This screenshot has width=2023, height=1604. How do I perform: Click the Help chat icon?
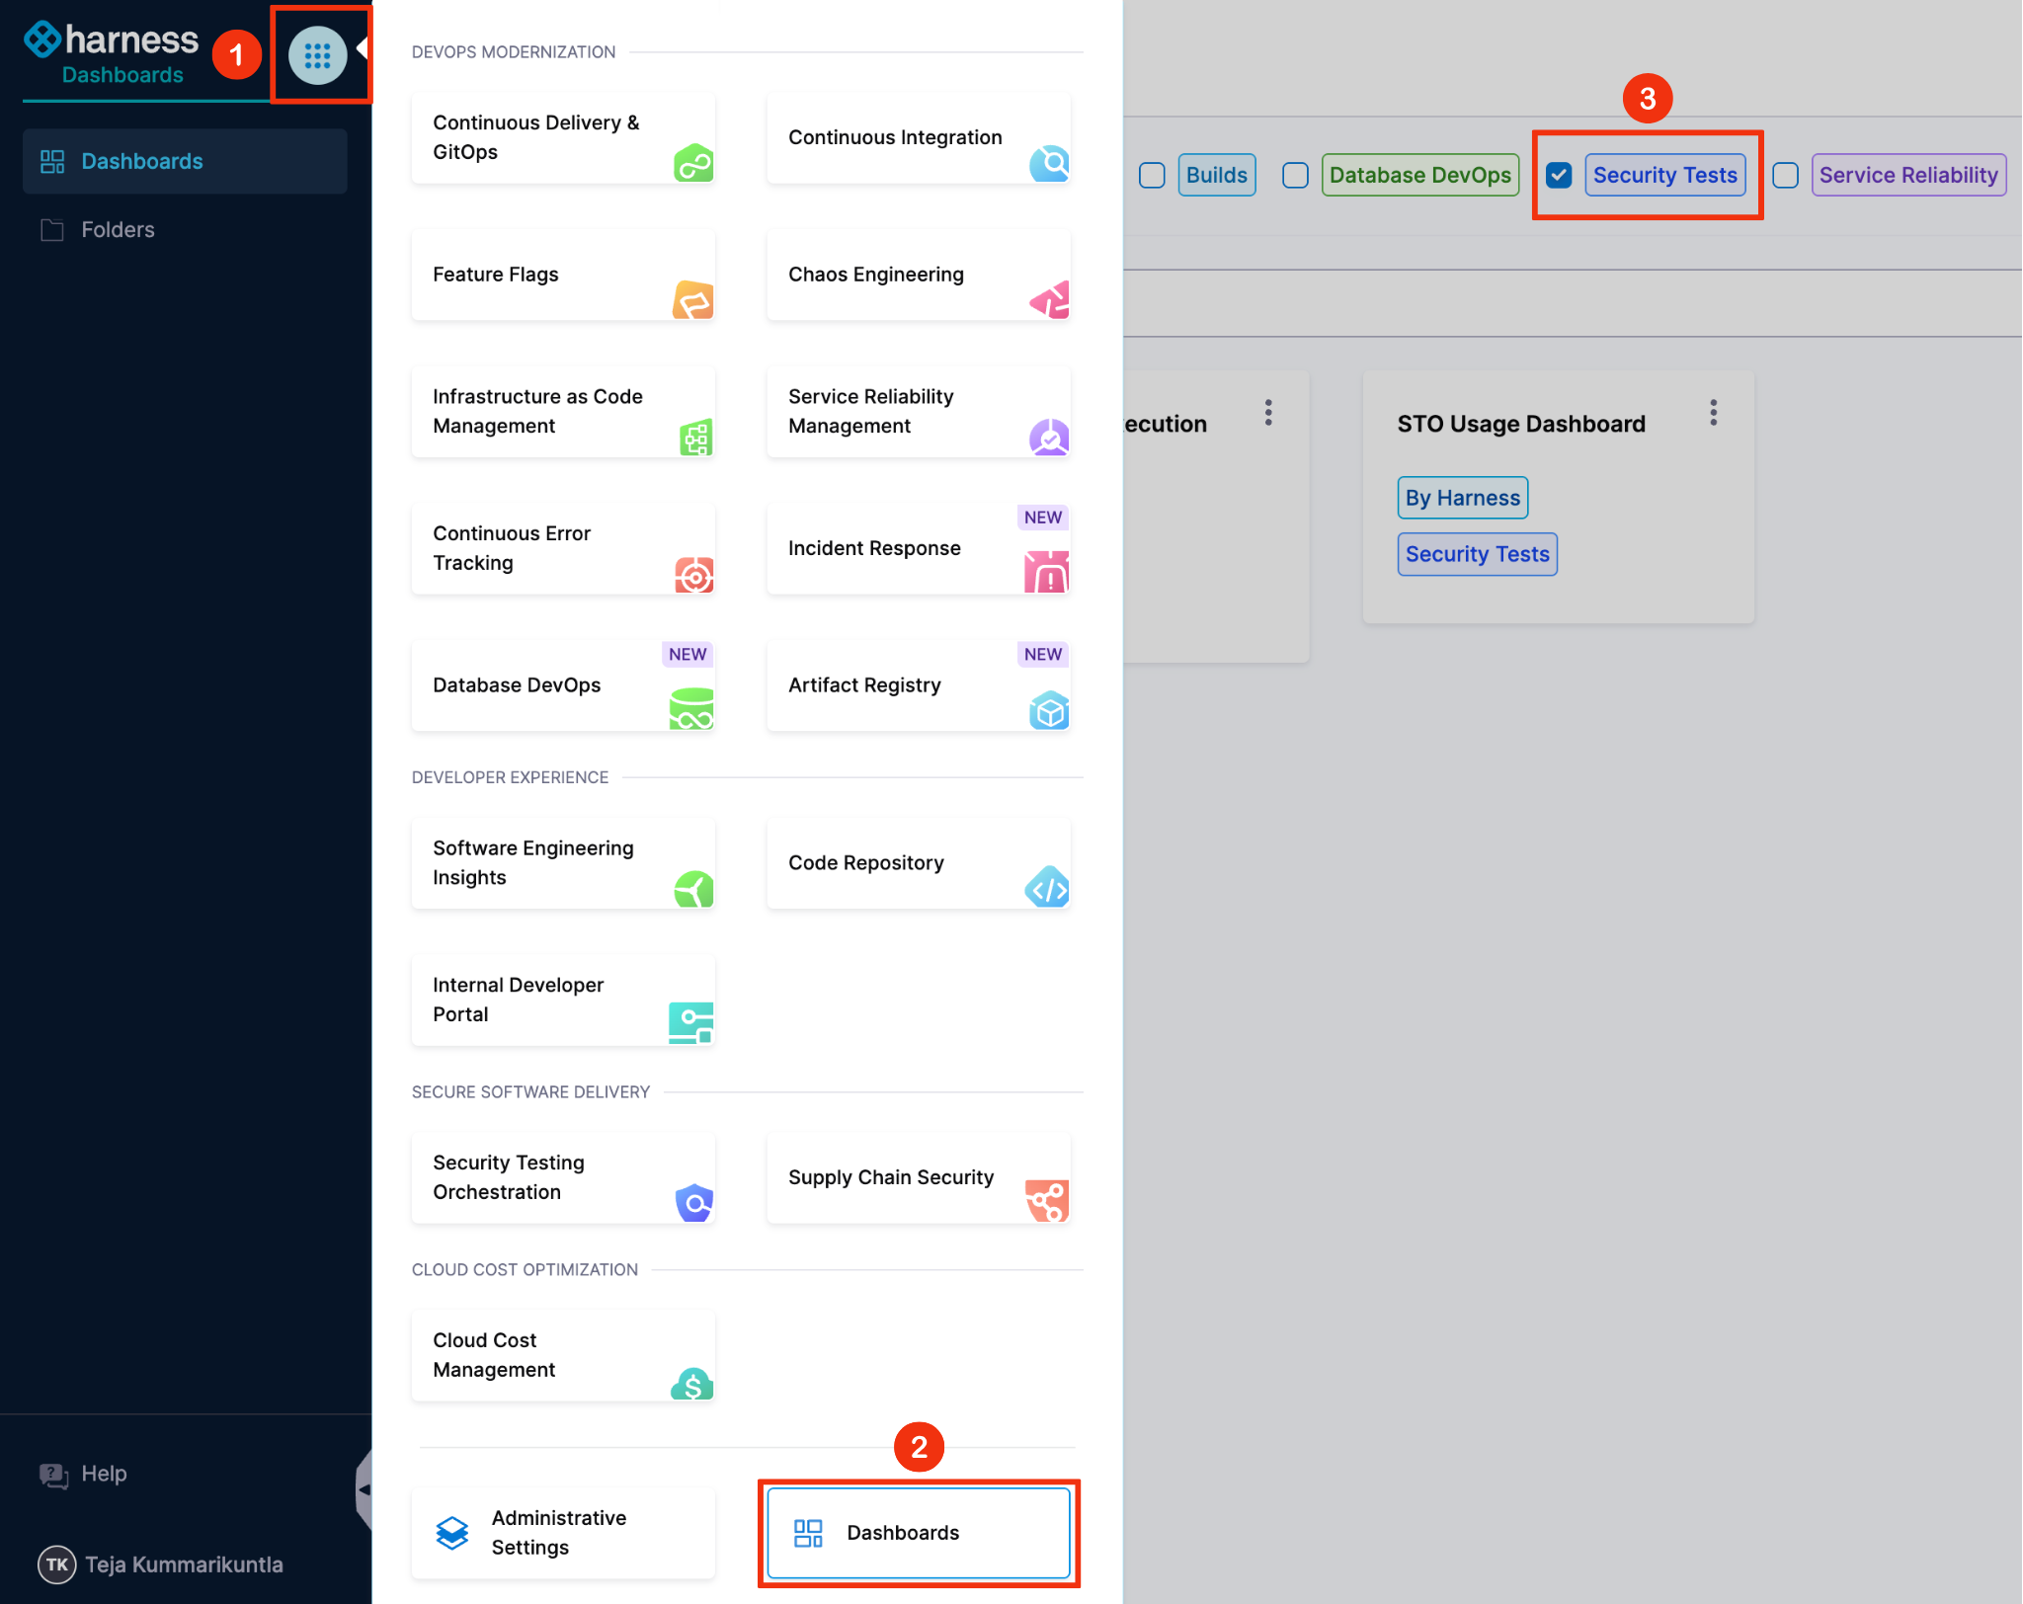point(53,1475)
